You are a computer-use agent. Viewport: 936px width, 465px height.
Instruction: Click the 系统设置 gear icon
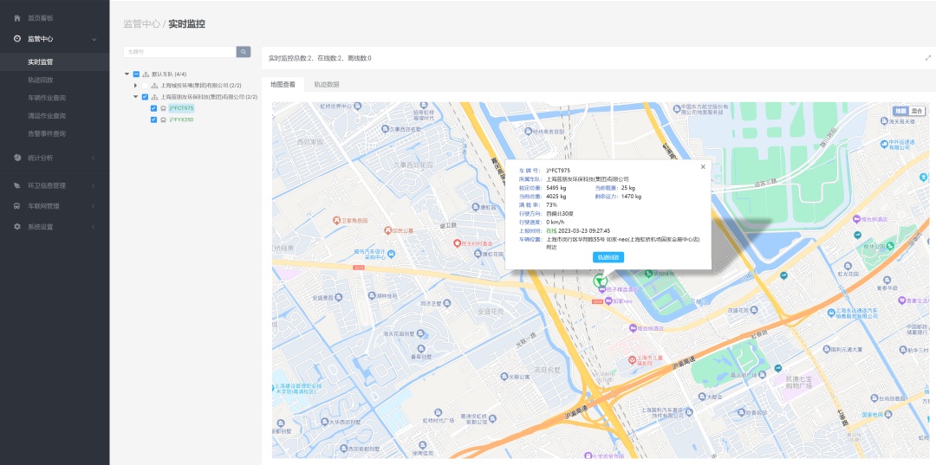pyautogui.click(x=18, y=227)
